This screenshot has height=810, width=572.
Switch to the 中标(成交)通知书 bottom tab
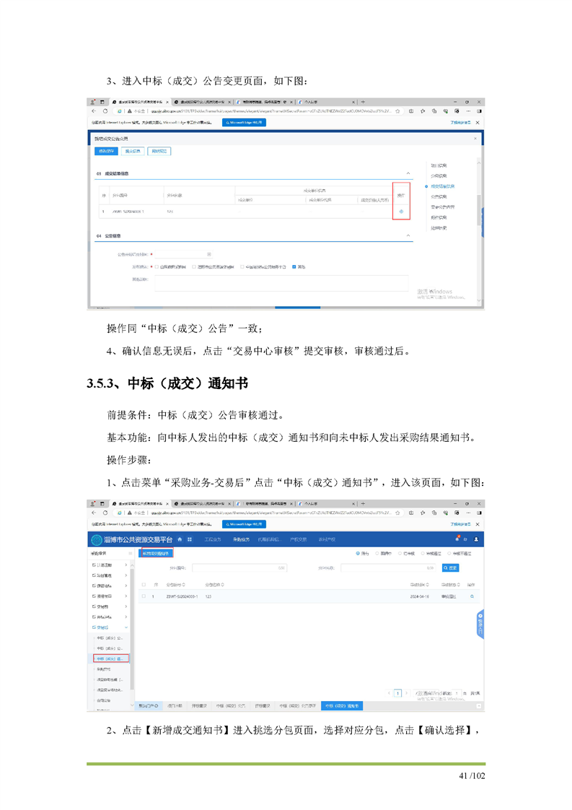(342, 705)
